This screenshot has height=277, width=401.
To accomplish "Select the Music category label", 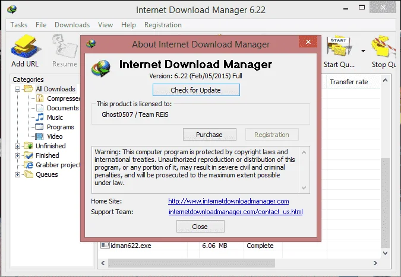I will tap(55, 117).
